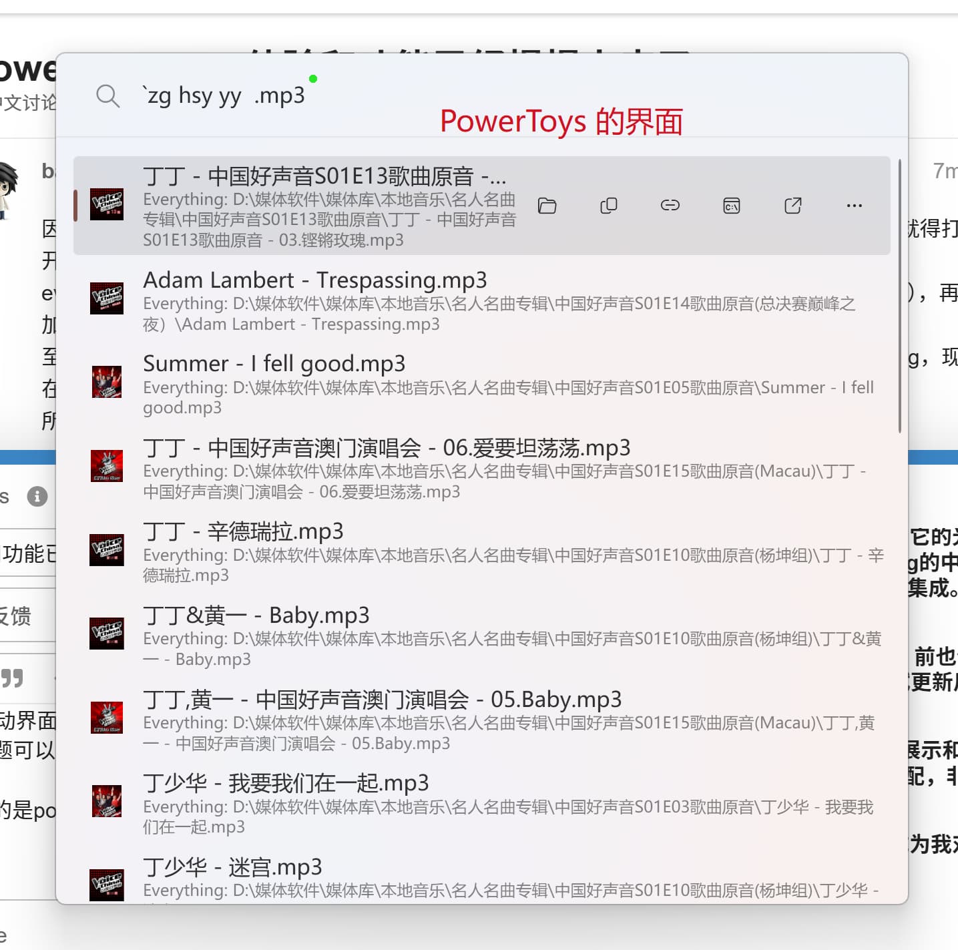Click the quote icon in background editor
This screenshot has height=950, width=958.
pos(13,678)
